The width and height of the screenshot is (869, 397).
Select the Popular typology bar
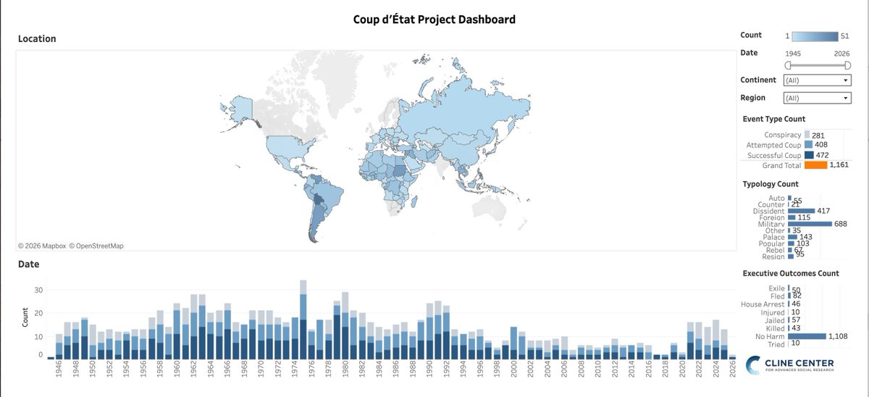click(792, 243)
